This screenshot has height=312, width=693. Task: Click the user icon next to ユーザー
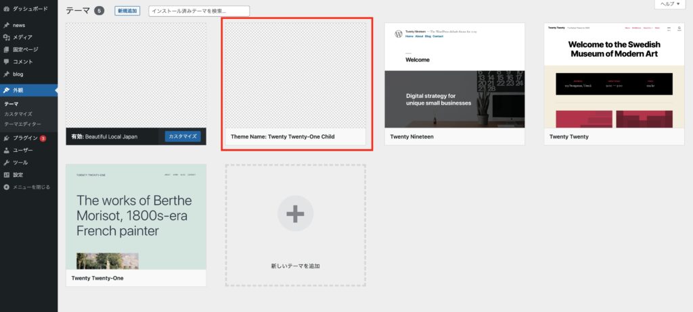tap(6, 151)
